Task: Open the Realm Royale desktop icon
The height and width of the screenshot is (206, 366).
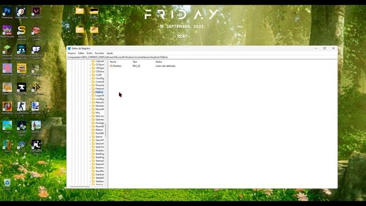Action: pos(7,31)
